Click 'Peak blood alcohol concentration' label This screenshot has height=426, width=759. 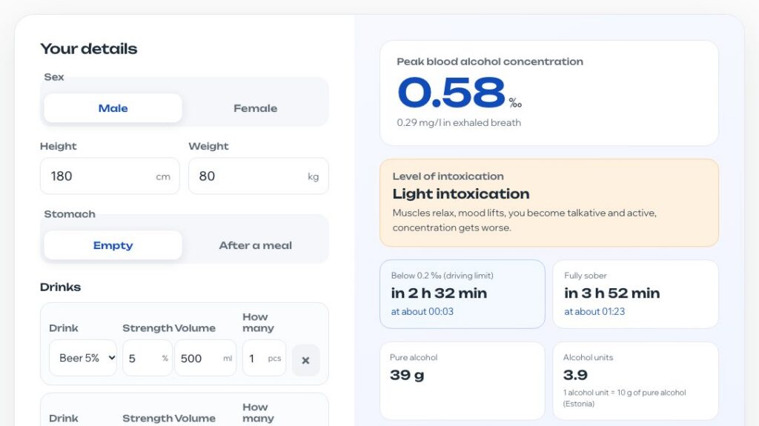coord(490,62)
